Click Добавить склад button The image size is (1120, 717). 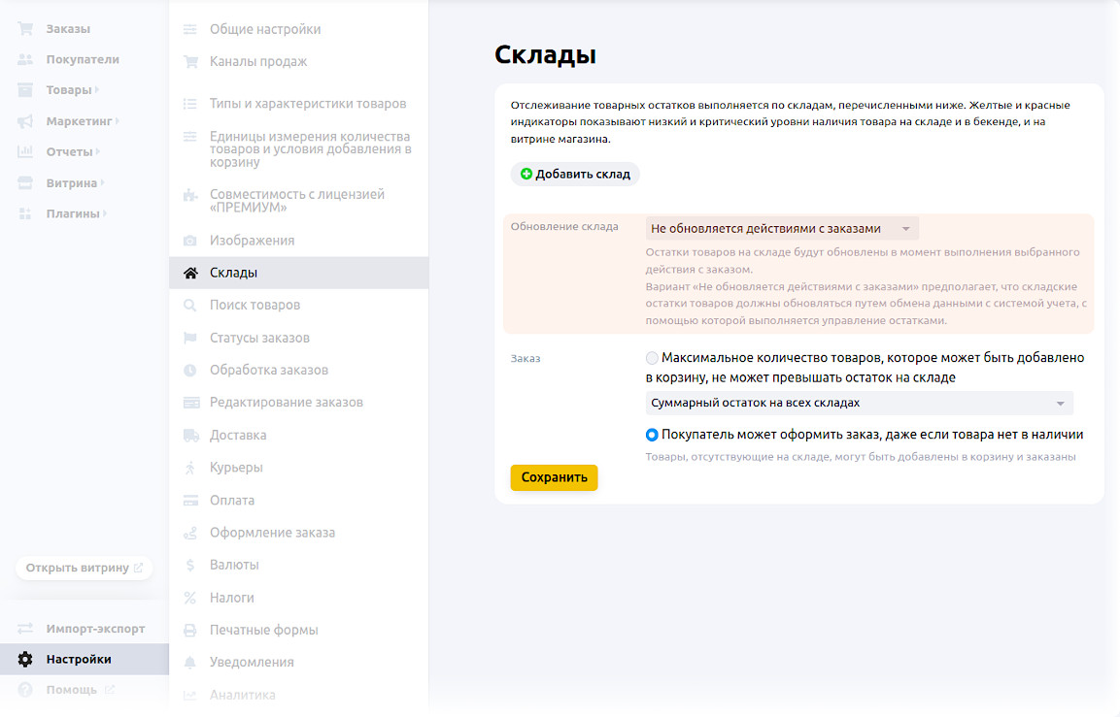coord(575,175)
